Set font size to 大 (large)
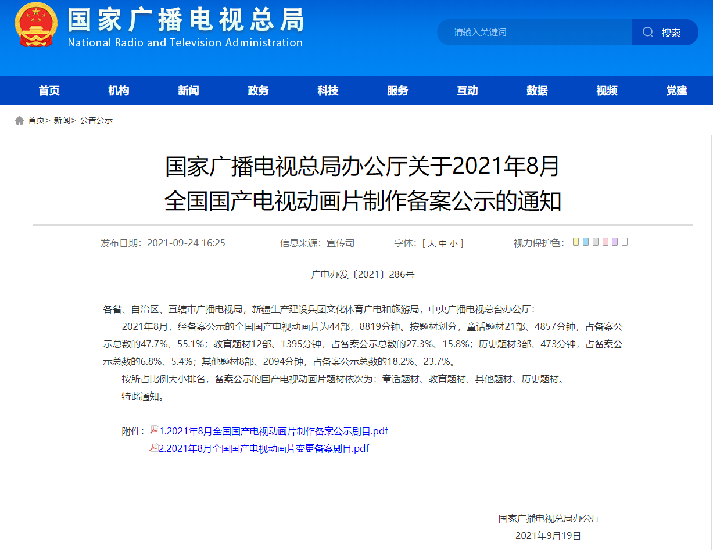 (x=432, y=243)
